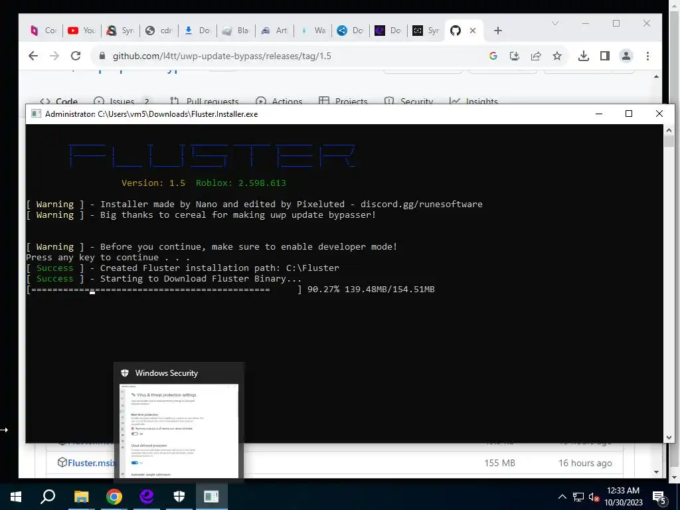Click Chrome page scrollbar down arrow
This screenshot has height=510, width=680.
point(656,472)
